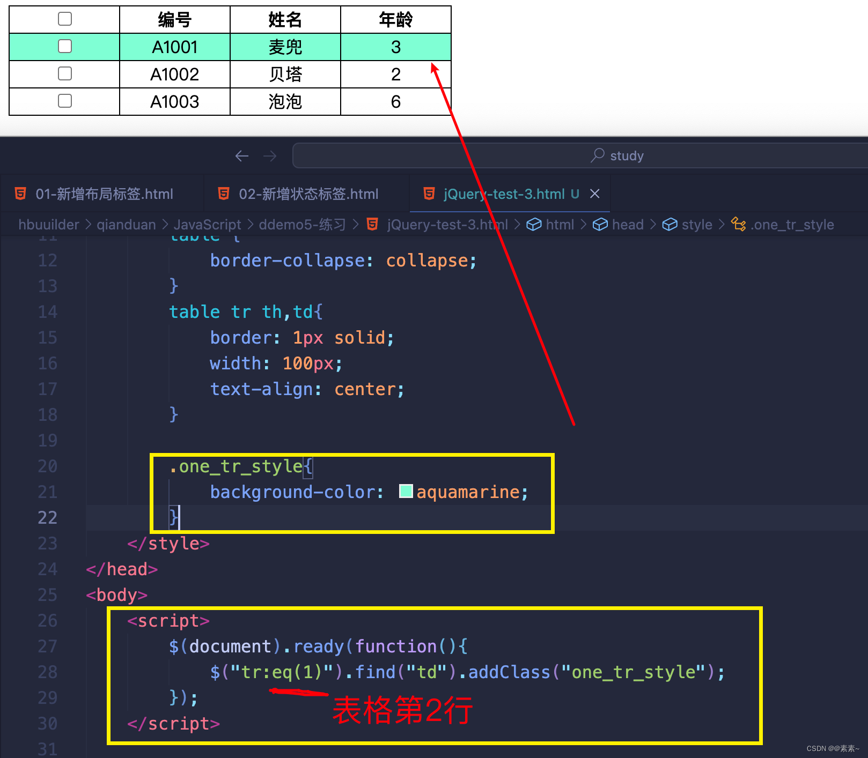Click cell 麦兜 in table
Image resolution: width=868 pixels, height=758 pixels.
(x=285, y=47)
